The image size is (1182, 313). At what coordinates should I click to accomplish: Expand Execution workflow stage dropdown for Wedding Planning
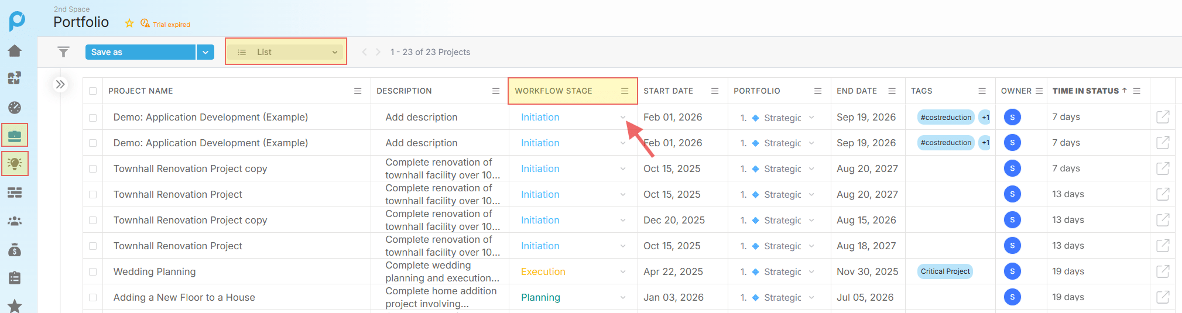(x=623, y=271)
